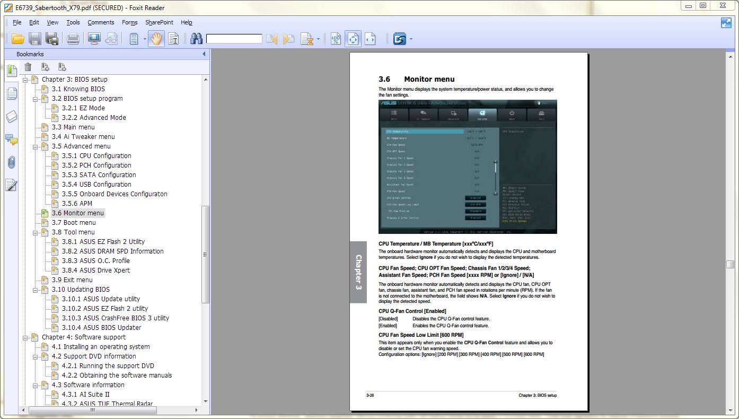Open the Help menu
The image size is (739, 419).
tap(186, 23)
